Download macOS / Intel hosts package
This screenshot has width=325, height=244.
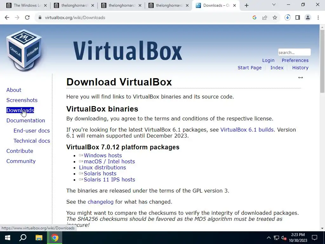(x=109, y=161)
